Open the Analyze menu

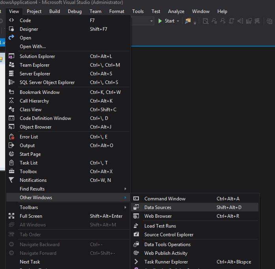tap(176, 11)
